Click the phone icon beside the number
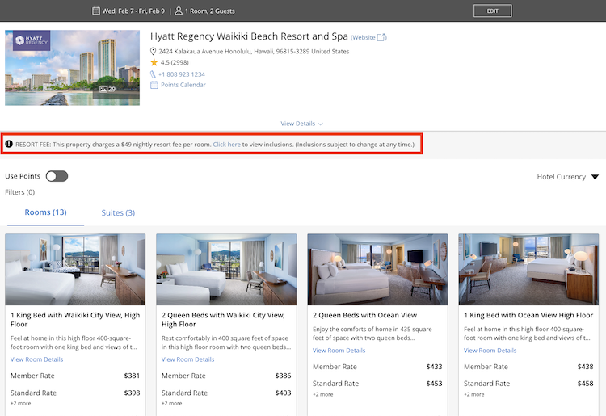This screenshot has height=416, width=606. [153, 74]
